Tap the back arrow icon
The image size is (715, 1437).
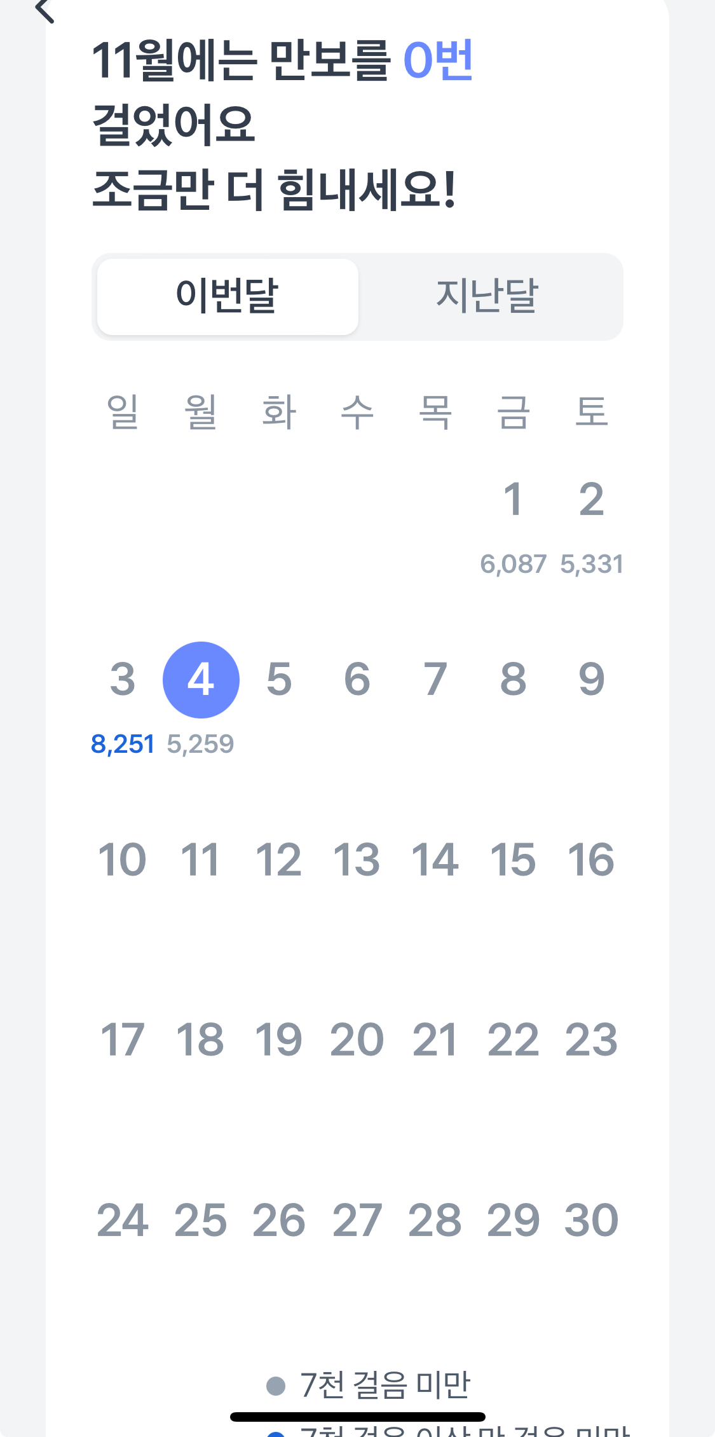point(44,10)
